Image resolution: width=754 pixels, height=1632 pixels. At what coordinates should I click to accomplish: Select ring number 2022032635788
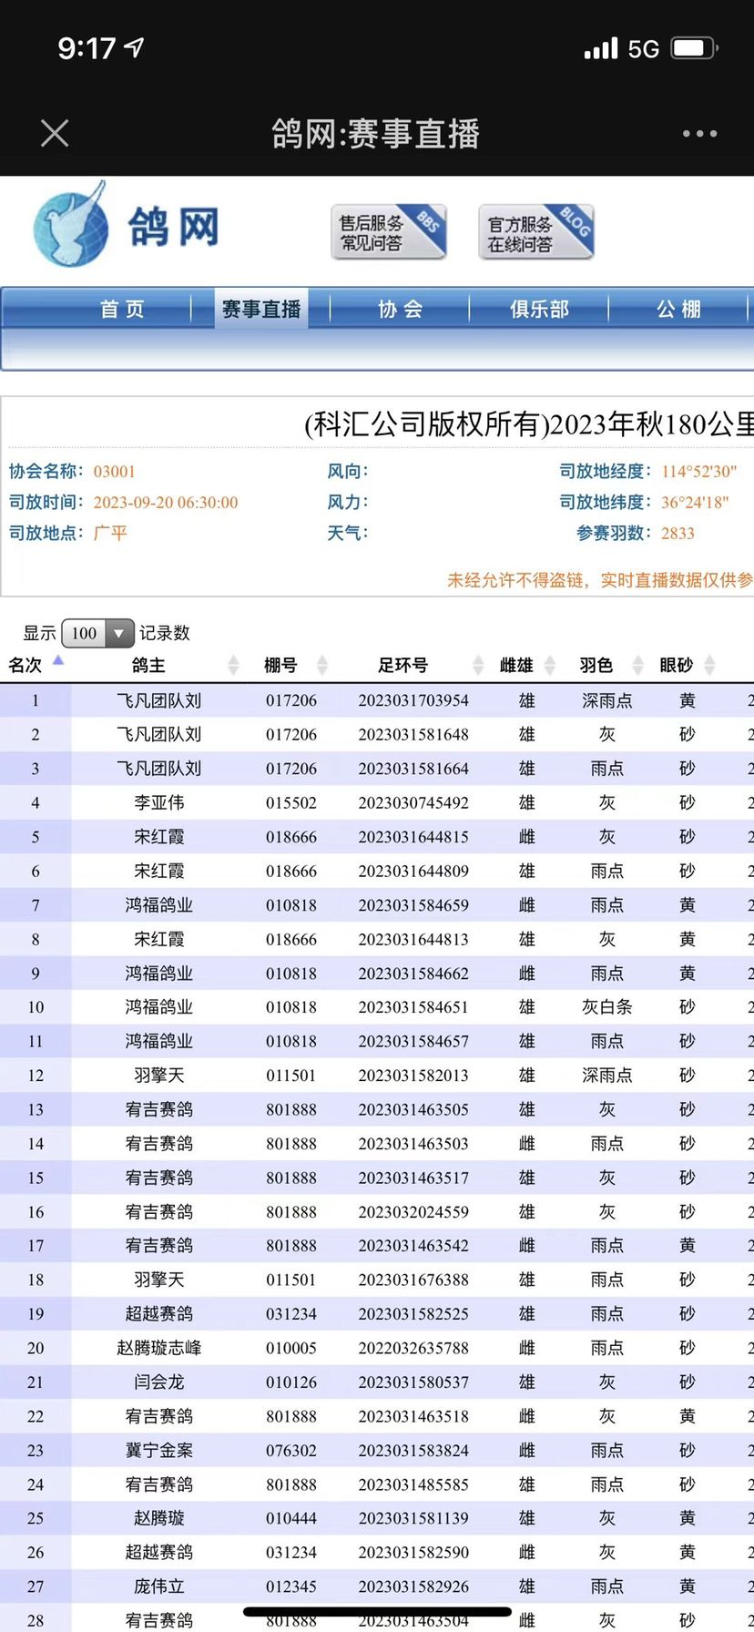coord(413,1348)
